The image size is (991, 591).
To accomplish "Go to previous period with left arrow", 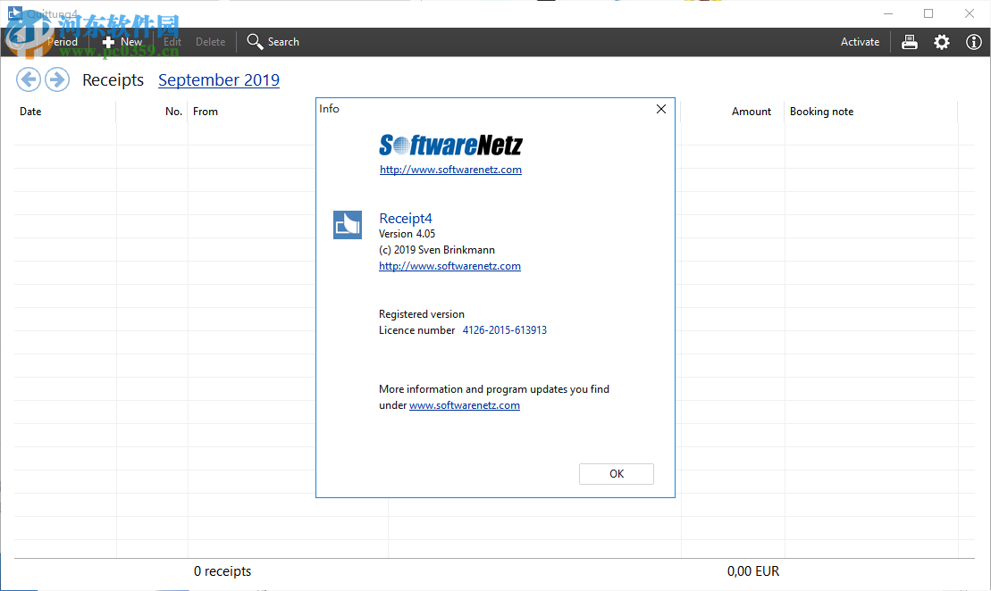I will coord(29,79).
